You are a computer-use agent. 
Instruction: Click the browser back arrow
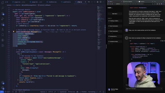(x=108, y=4)
